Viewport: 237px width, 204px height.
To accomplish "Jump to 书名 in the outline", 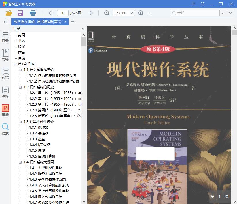I will pyautogui.click(x=22, y=41).
